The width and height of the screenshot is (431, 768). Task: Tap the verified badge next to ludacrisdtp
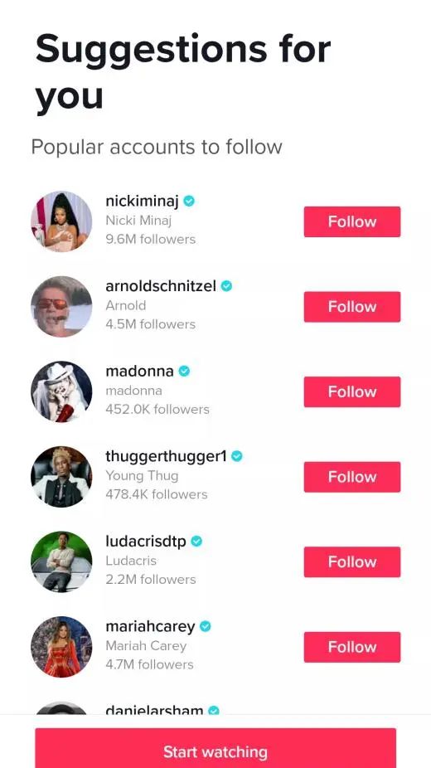(196, 542)
